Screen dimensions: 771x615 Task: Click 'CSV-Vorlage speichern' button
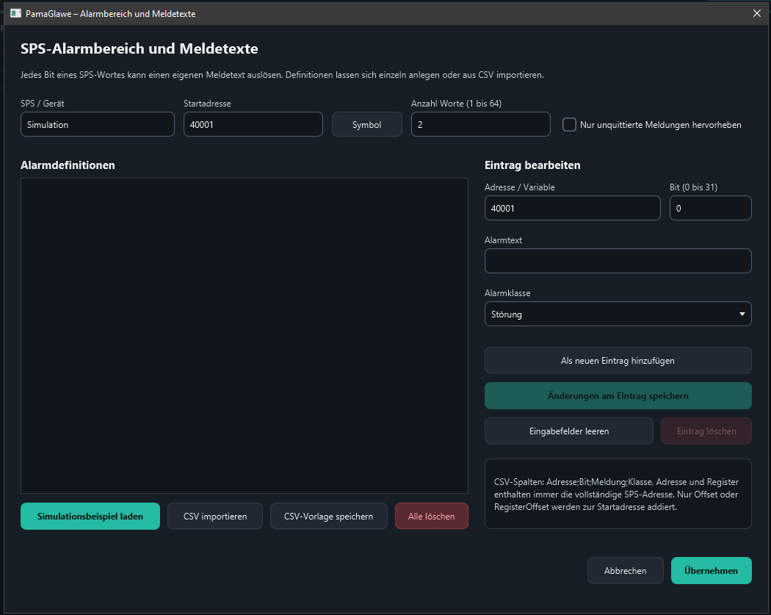click(328, 516)
